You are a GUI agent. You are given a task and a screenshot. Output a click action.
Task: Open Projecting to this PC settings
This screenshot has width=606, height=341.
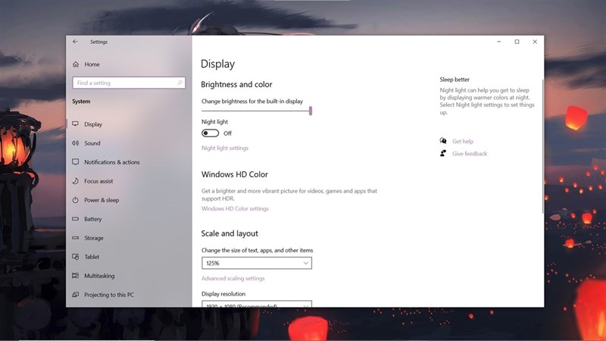coord(109,295)
